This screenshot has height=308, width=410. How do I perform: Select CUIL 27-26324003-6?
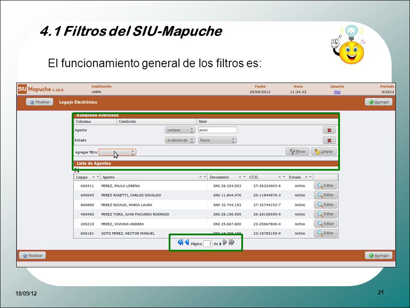[x=267, y=186]
